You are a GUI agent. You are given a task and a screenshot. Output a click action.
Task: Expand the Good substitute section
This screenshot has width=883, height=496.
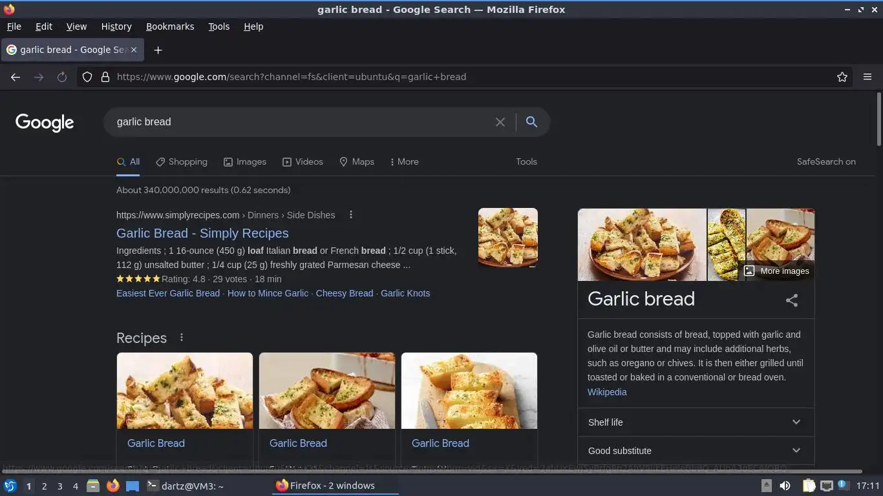[x=696, y=451]
